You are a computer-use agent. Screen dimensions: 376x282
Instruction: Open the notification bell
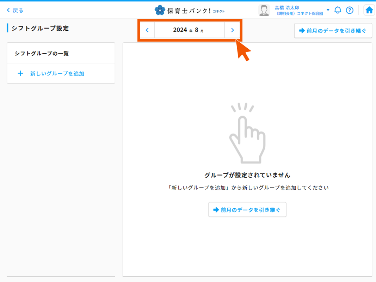click(338, 10)
